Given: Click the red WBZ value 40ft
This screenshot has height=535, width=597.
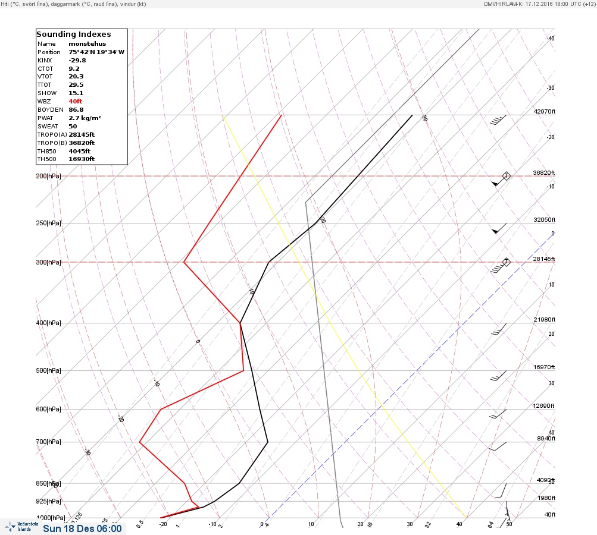Looking at the screenshot, I should pyautogui.click(x=76, y=102).
